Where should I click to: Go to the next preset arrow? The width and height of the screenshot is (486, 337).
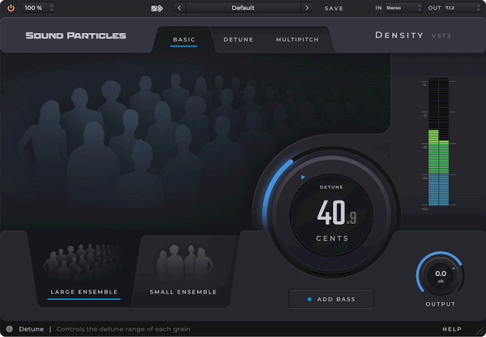click(307, 8)
